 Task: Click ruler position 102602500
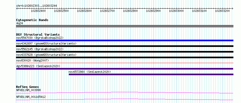[61, 11]
